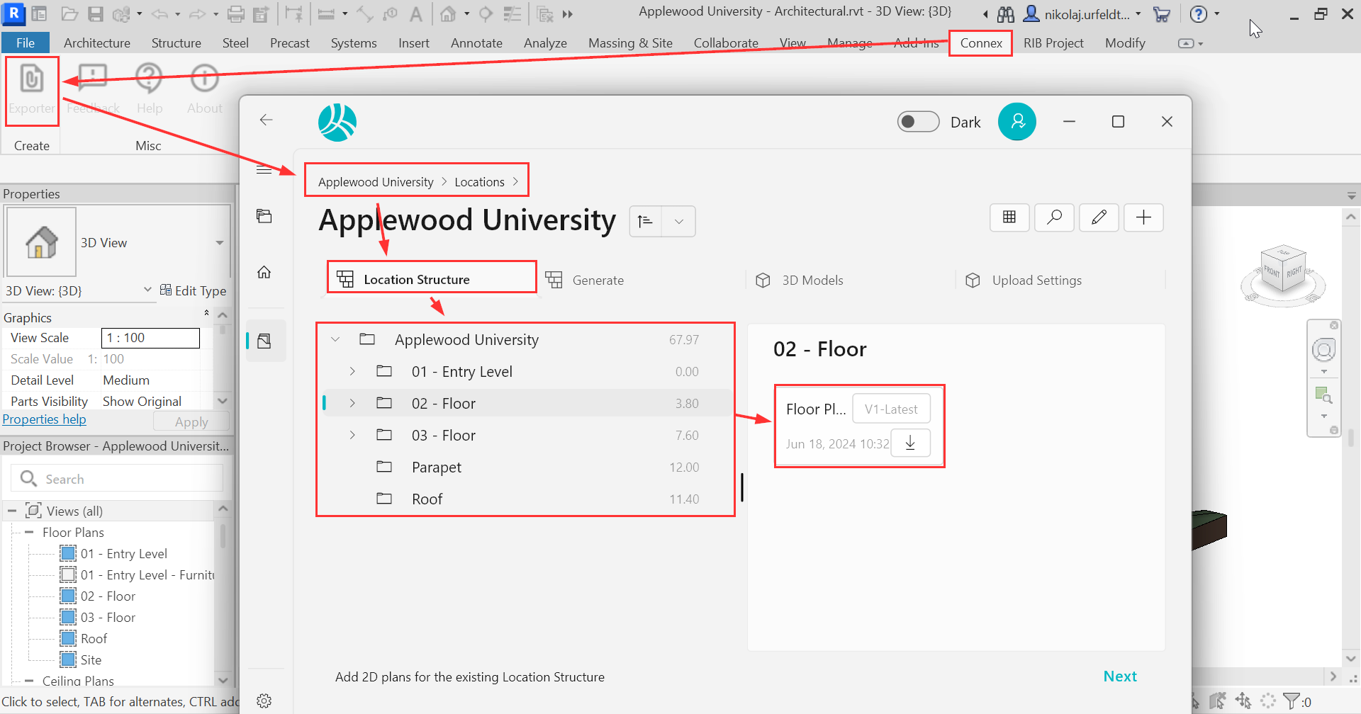1361x714 pixels.
Task: Collapse the Applewood University tree node
Action: (335, 339)
